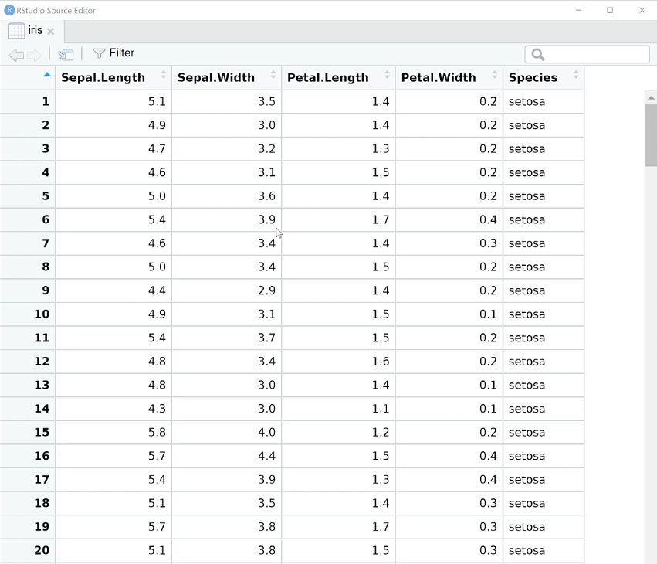The width and height of the screenshot is (657, 564).
Task: Sort by Petal.Length column header
Action: click(x=339, y=77)
